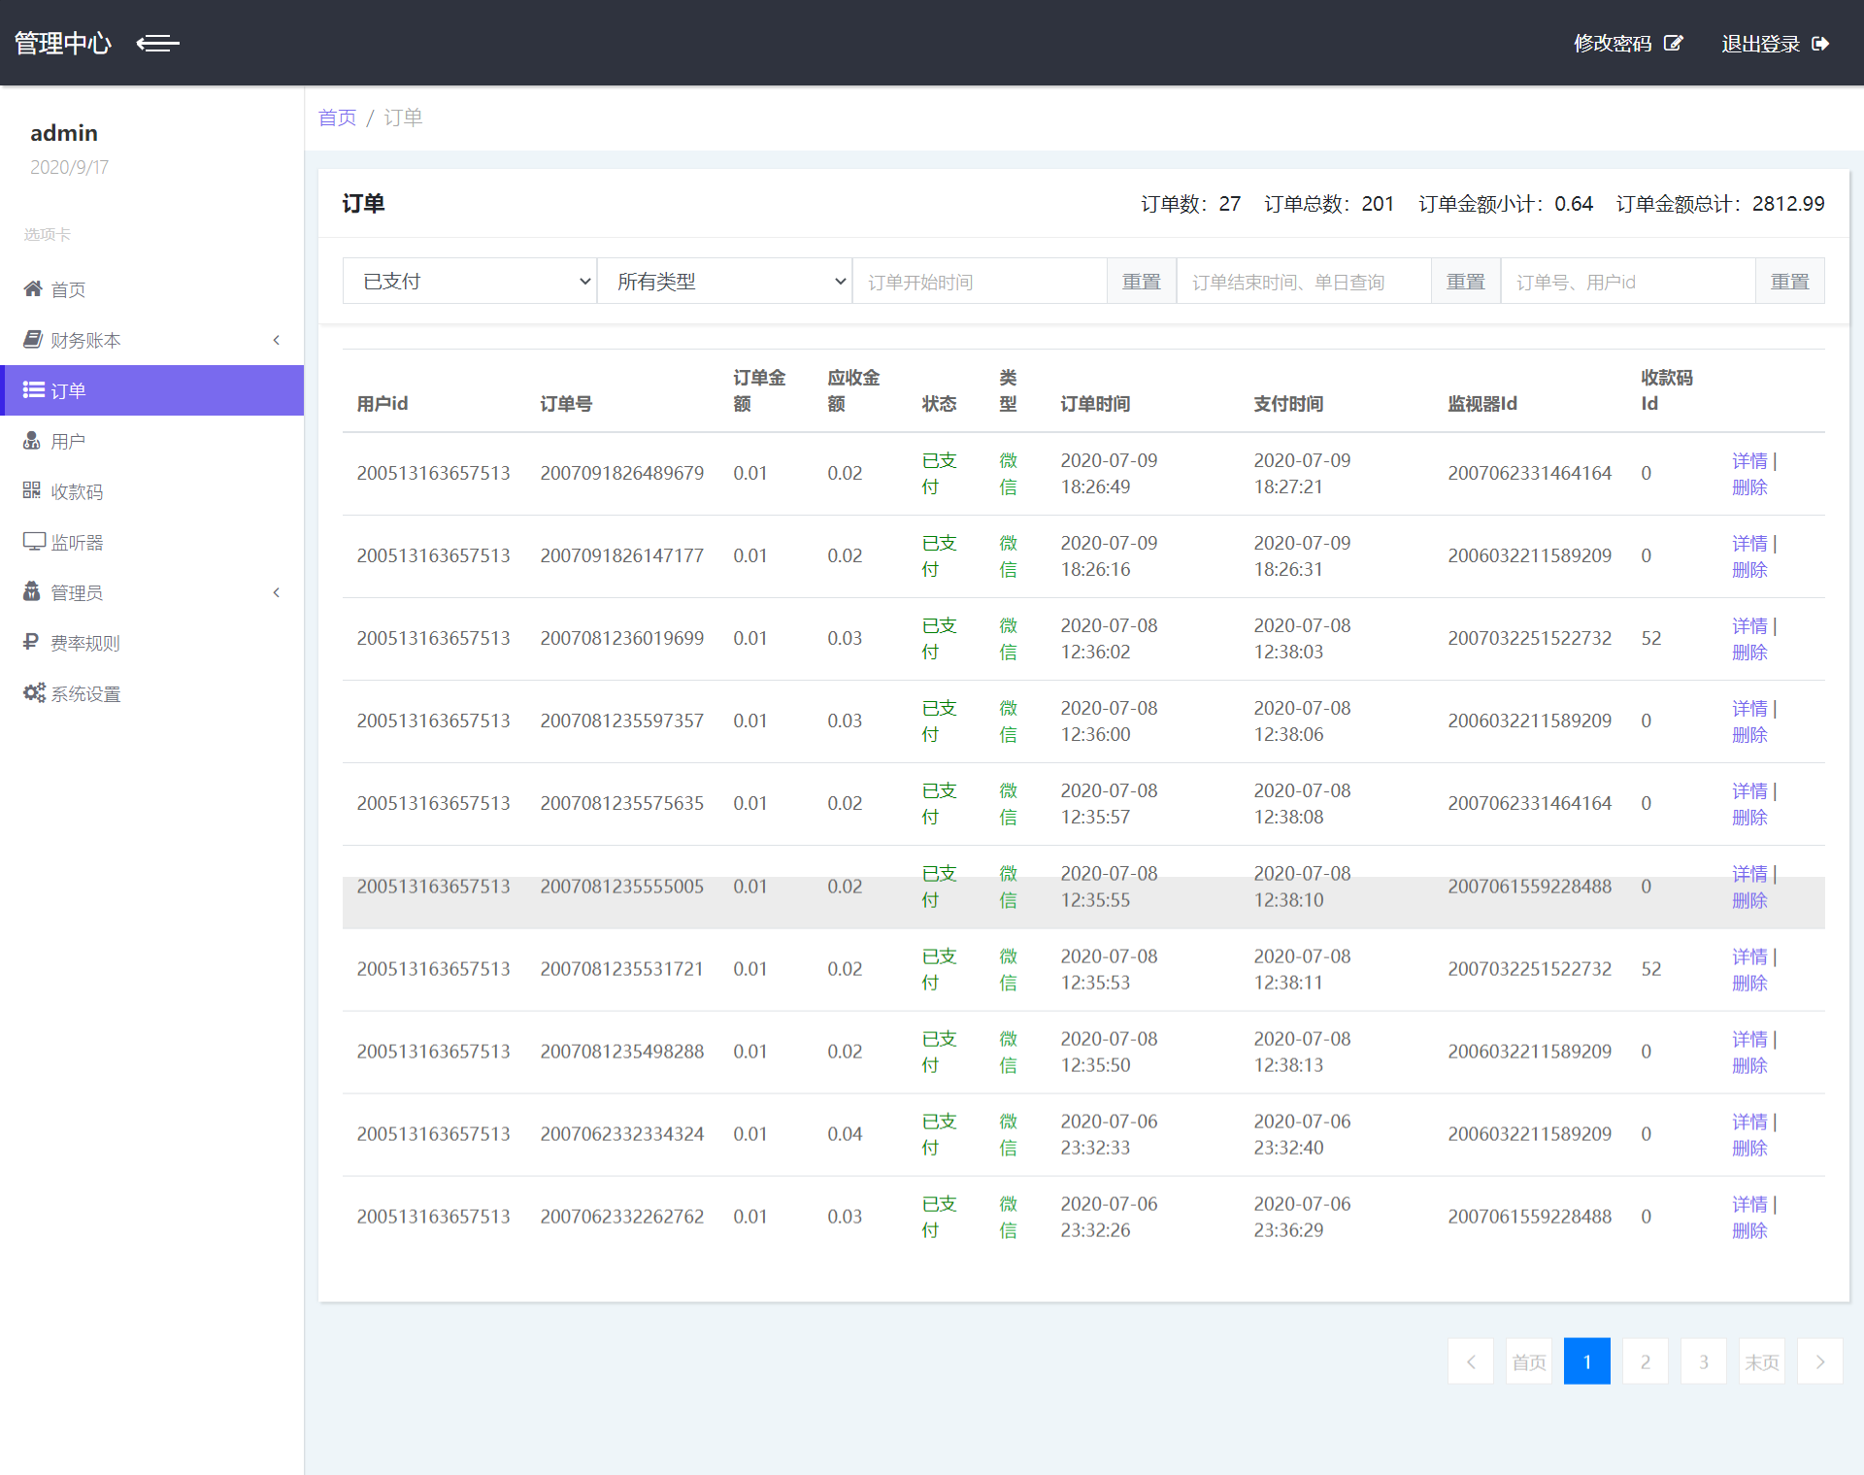Jump to the 末页 last page
The width and height of the screenshot is (1864, 1475).
tap(1761, 1361)
